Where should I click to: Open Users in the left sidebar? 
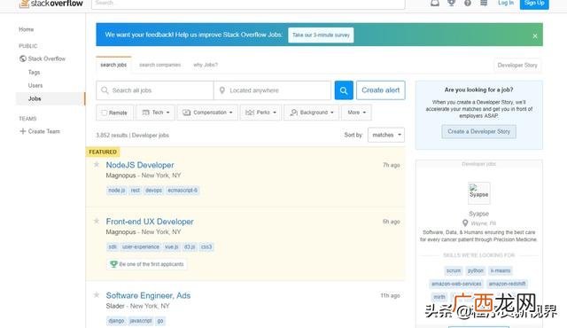pyautogui.click(x=35, y=85)
